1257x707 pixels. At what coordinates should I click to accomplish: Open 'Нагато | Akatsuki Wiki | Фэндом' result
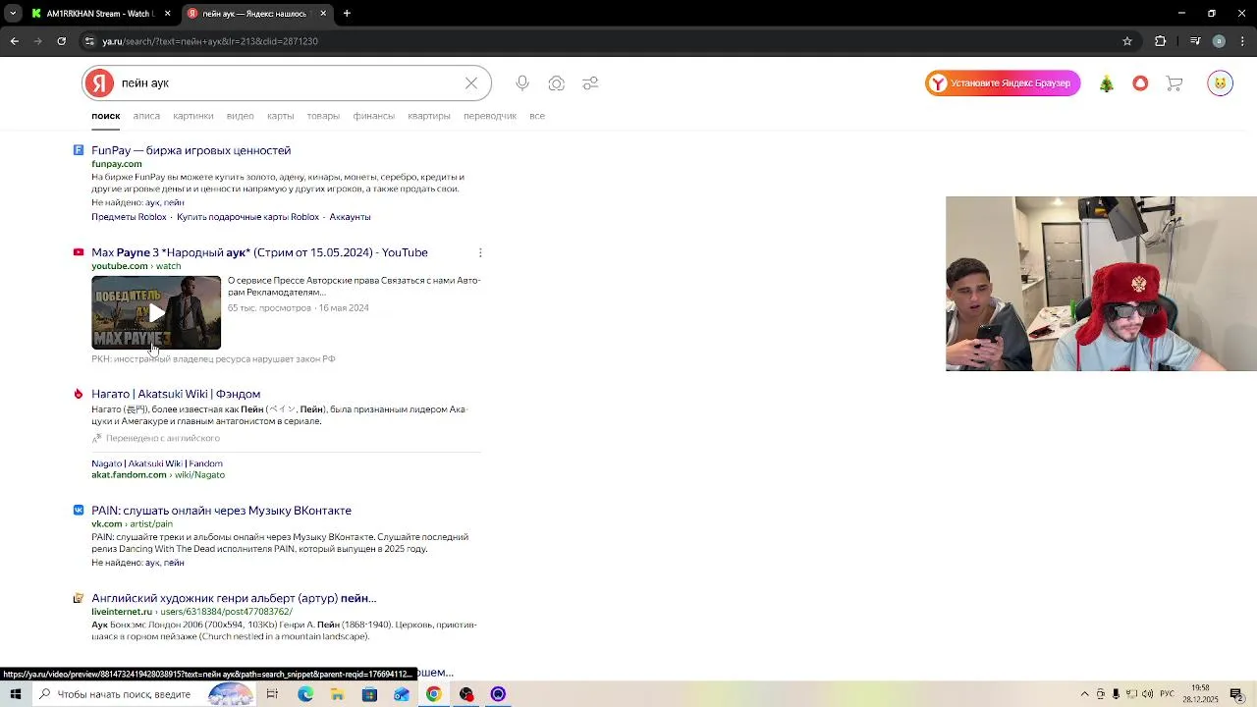[x=176, y=394]
